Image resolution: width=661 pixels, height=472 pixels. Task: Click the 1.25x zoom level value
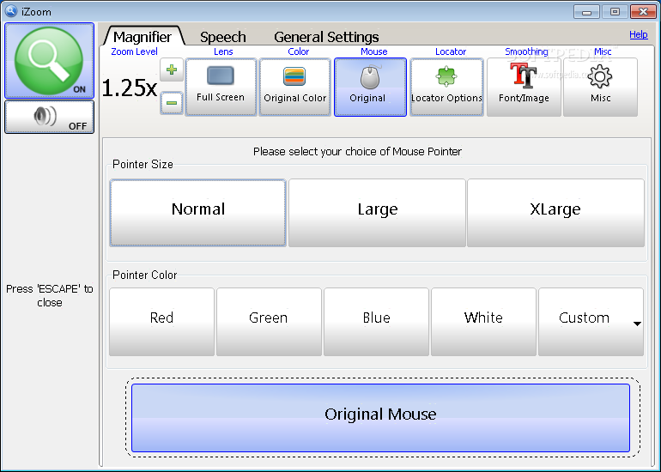pos(130,88)
